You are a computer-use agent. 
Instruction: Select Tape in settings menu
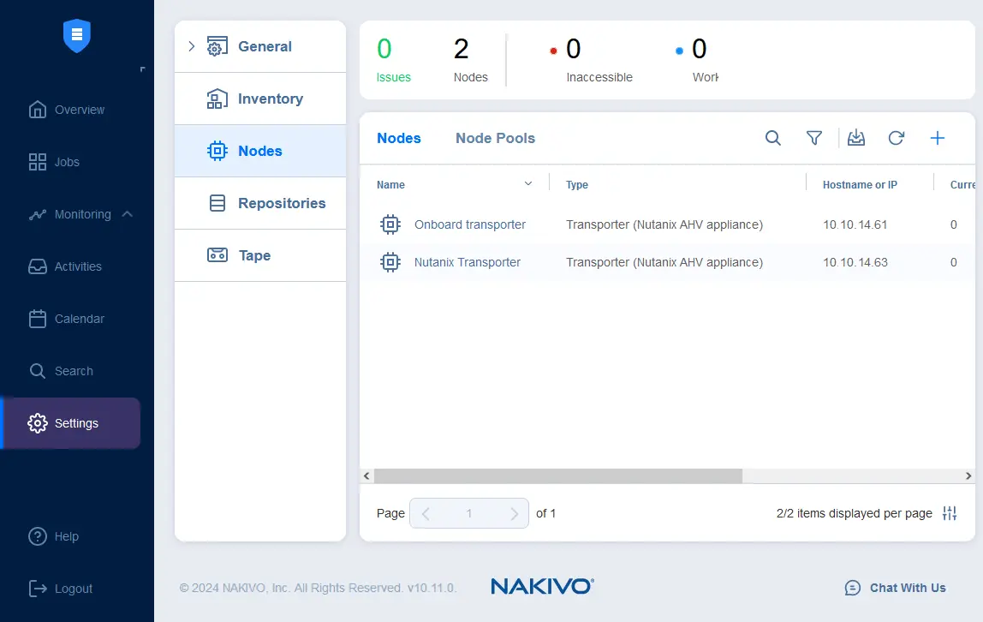click(260, 255)
